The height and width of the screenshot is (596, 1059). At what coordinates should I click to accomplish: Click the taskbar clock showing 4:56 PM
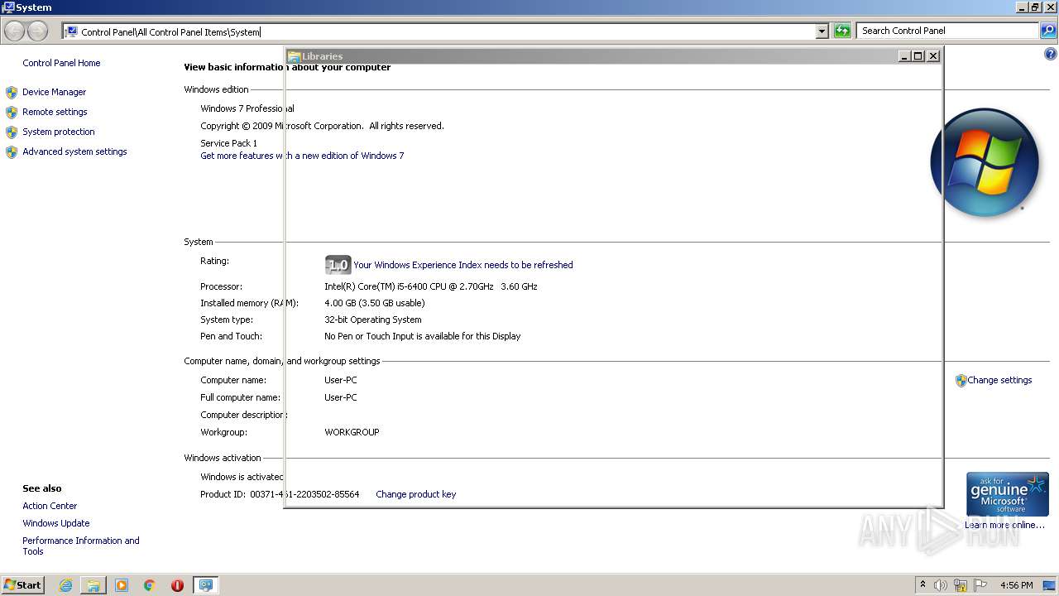pyautogui.click(x=1016, y=585)
